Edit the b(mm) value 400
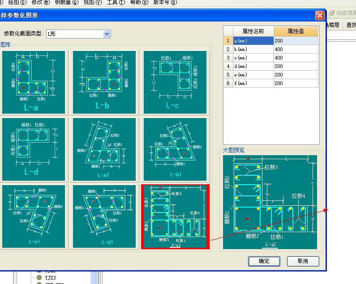Viewport: 356px width, 284px height. click(296, 49)
